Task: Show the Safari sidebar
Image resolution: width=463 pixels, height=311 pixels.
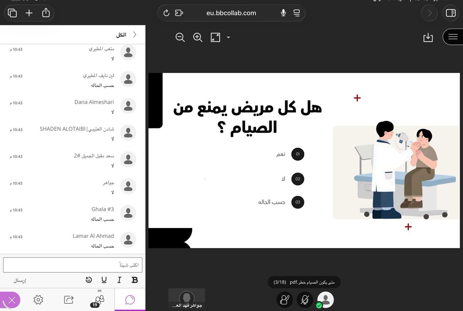Action: tap(451, 13)
